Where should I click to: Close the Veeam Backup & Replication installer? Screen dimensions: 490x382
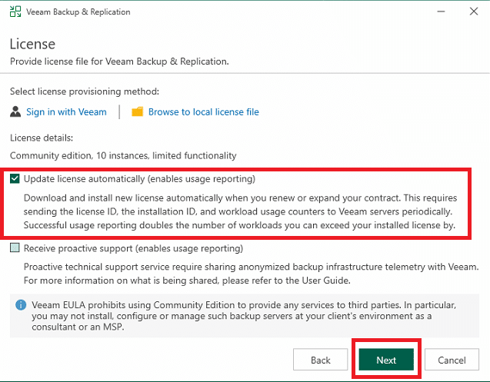coord(472,12)
